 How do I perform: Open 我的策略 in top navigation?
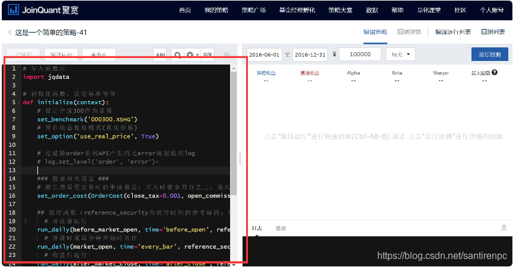(216, 10)
